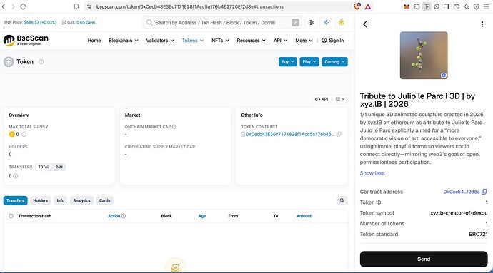Switch to the Analytics tab
Image resolution: width=493 pixels, height=273 pixels.
pyautogui.click(x=81, y=200)
